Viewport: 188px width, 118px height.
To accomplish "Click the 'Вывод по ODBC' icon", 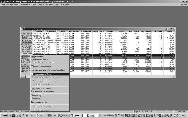I will pos(32,98).
